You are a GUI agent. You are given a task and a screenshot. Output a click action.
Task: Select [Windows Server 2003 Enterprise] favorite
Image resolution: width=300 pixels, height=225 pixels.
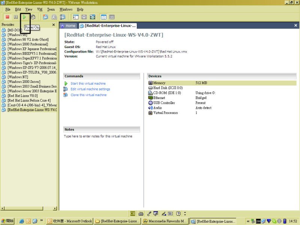32,91
